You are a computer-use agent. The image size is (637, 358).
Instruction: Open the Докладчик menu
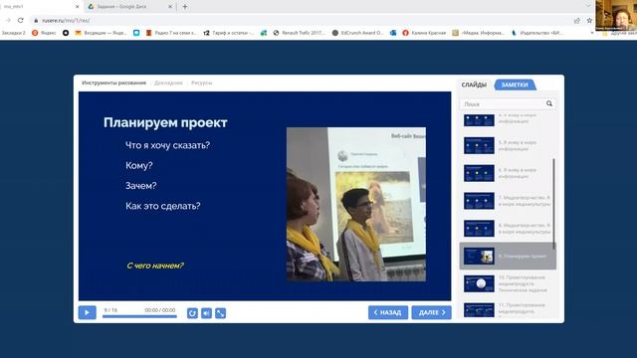pos(168,83)
